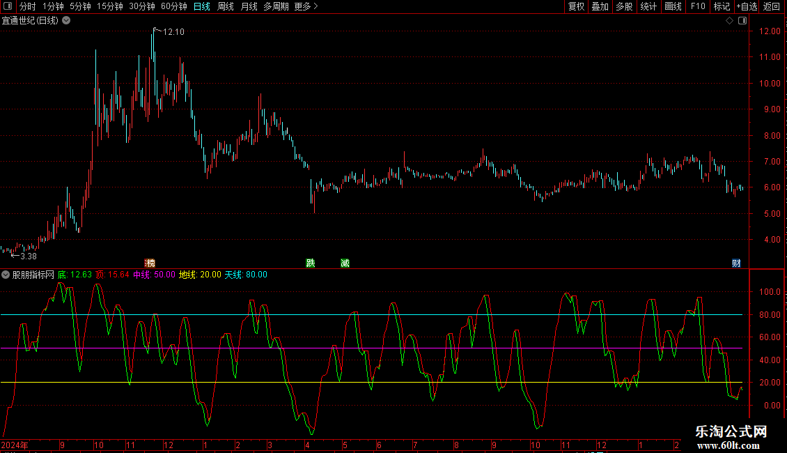Toggle the left sidebar panel icon
This screenshot has height=453, width=787.
[8, 6]
